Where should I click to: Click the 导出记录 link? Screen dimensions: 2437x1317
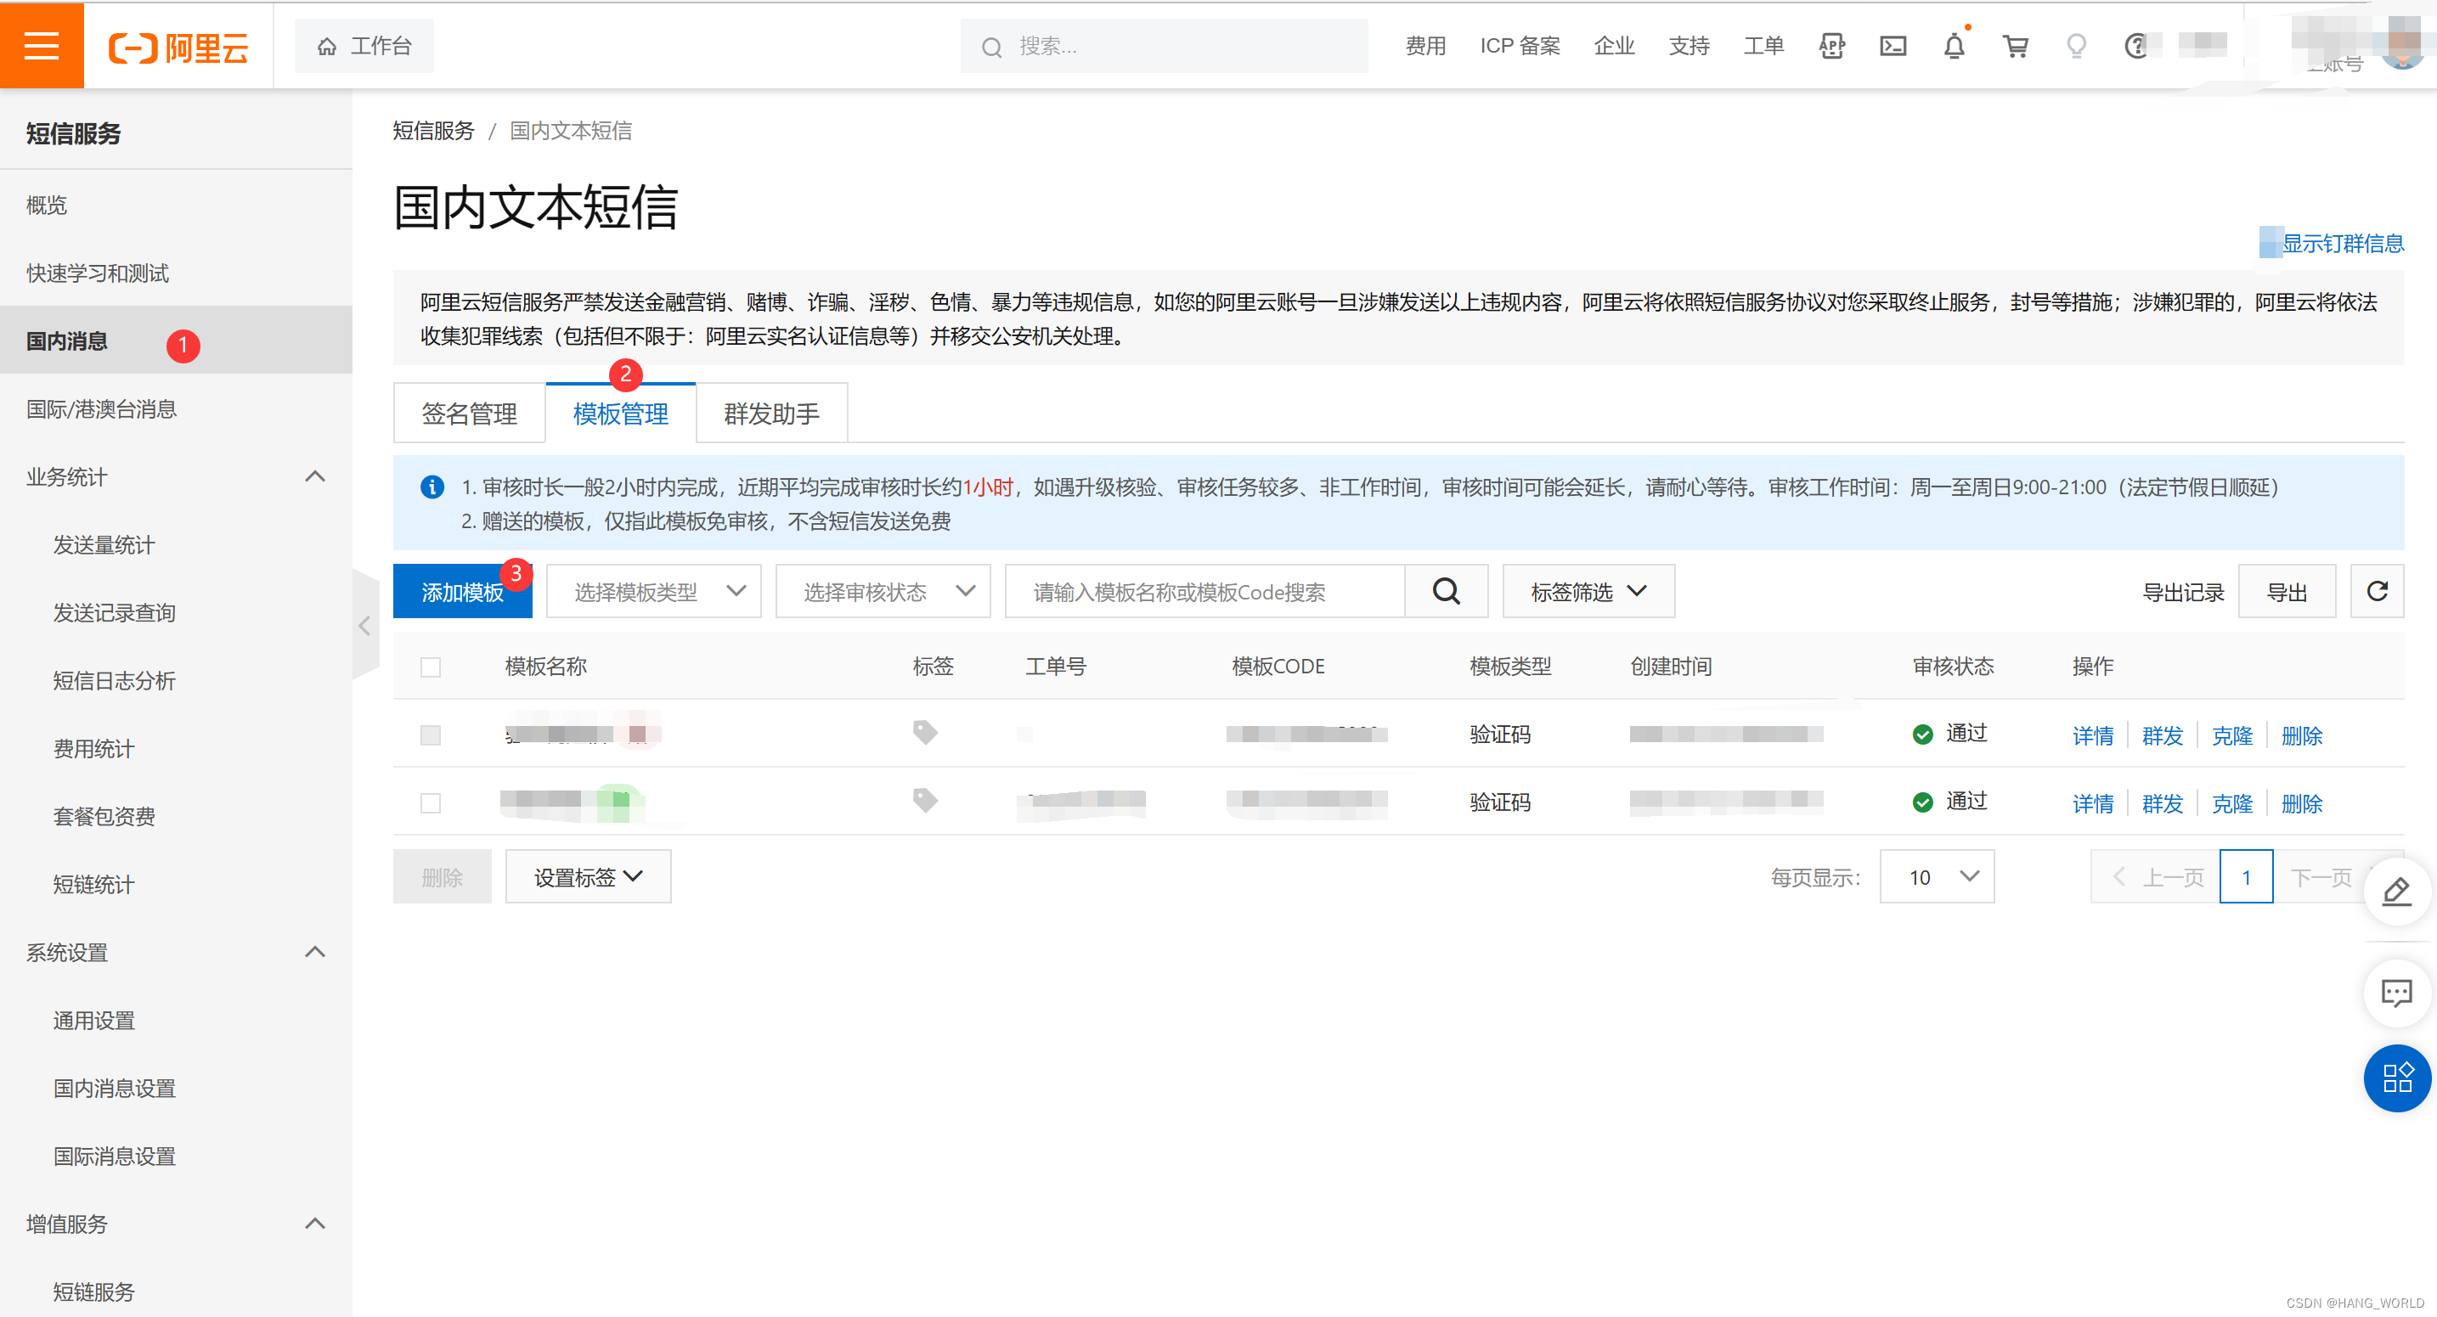2182,593
